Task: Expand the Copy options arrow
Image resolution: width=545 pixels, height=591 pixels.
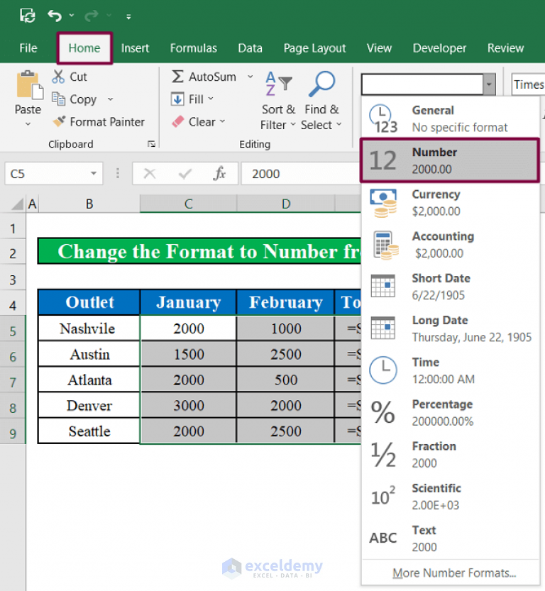Action: coord(110,99)
